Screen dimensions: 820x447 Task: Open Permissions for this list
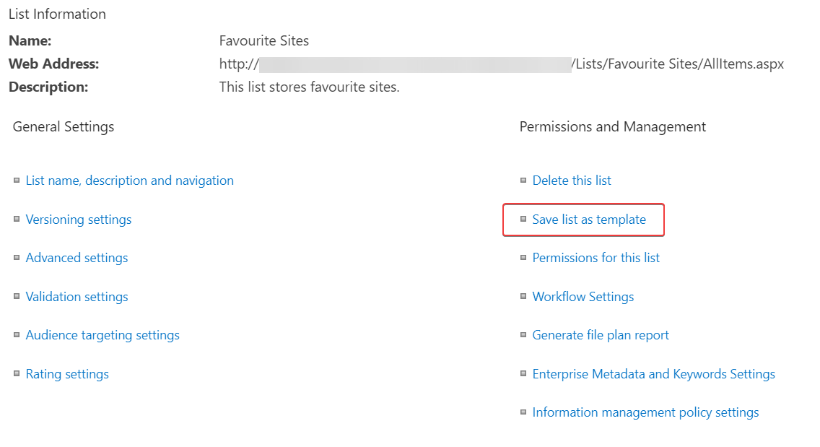596,258
